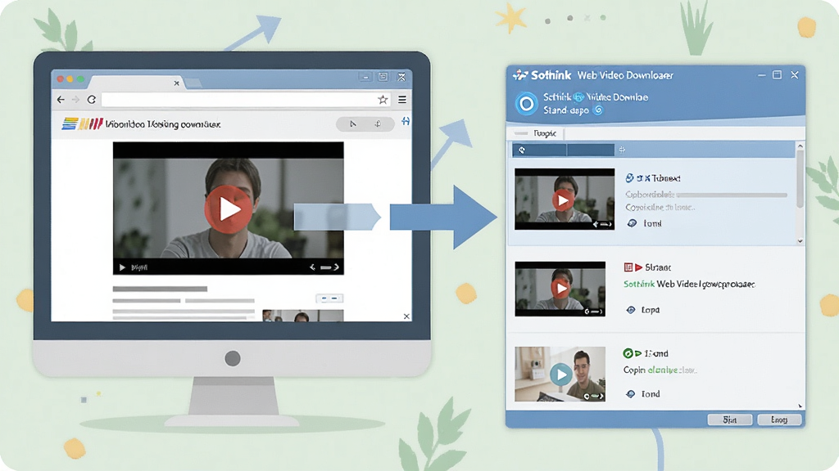Viewport: 839px width, 471px height.
Task: Click the scrollbar down arrow beside the first item
Action: [x=800, y=241]
